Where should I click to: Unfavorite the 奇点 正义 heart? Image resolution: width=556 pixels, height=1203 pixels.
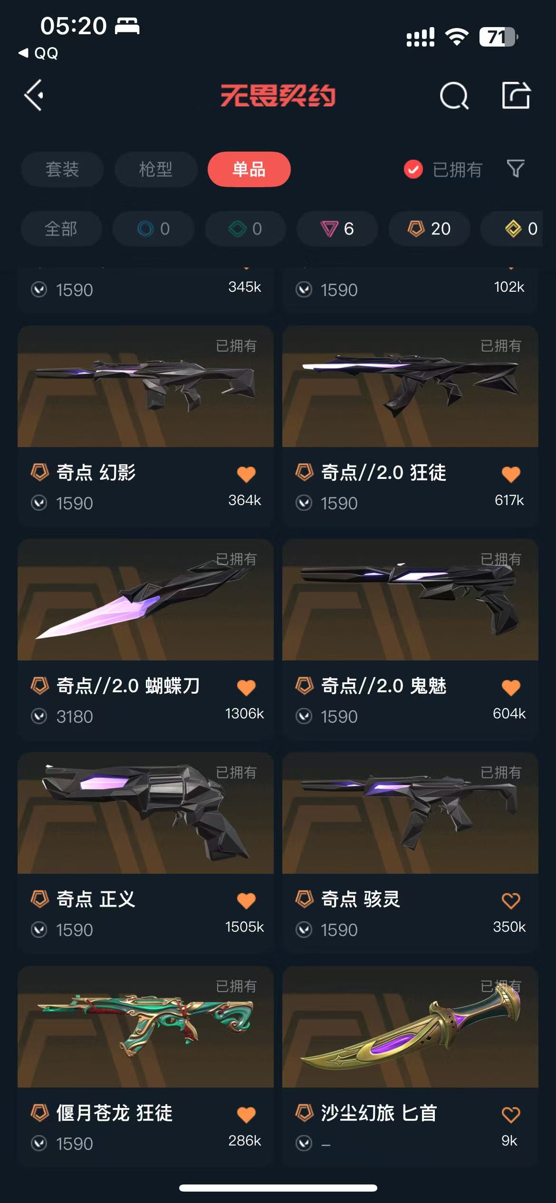point(246,900)
